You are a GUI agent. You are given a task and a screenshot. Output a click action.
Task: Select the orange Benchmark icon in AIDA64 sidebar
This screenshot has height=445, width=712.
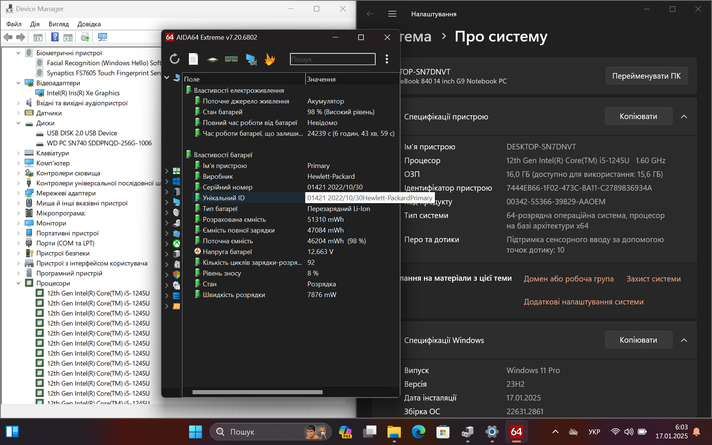tap(177, 306)
